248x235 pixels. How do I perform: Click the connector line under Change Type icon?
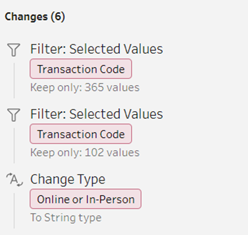click(x=14, y=211)
